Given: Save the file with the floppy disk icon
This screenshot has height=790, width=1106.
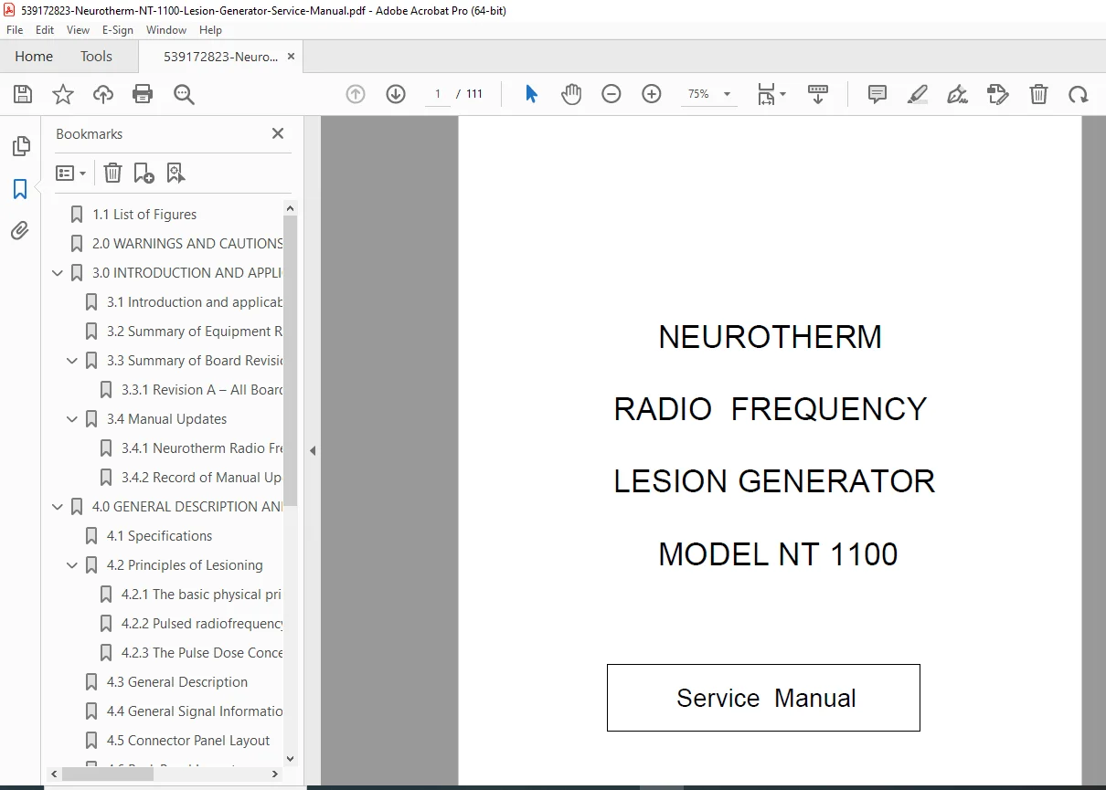Looking at the screenshot, I should (23, 94).
